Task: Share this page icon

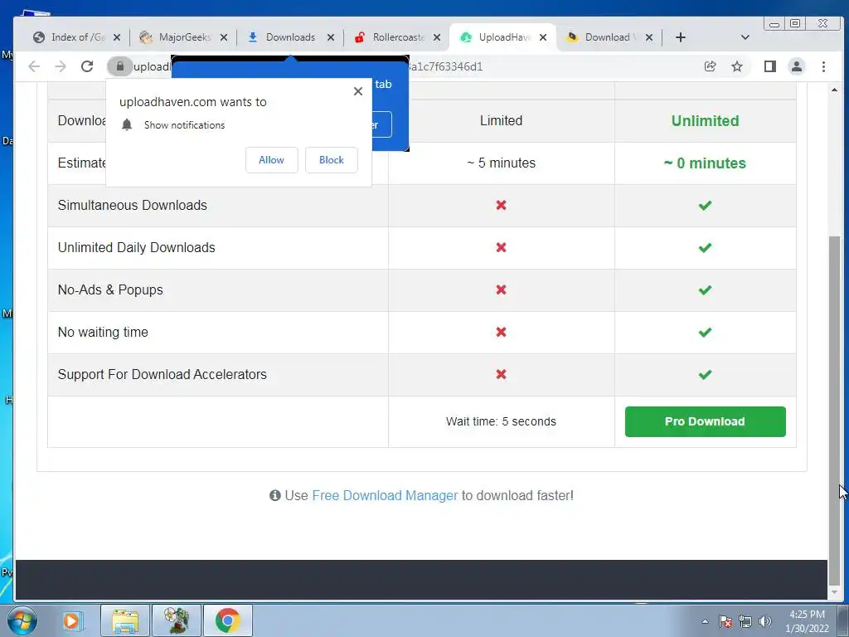Action: [x=710, y=66]
